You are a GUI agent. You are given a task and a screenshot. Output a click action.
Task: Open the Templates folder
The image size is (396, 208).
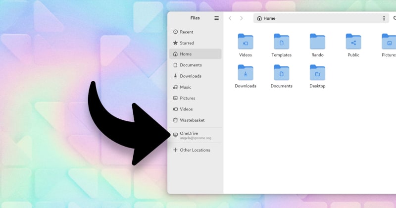[x=281, y=42]
